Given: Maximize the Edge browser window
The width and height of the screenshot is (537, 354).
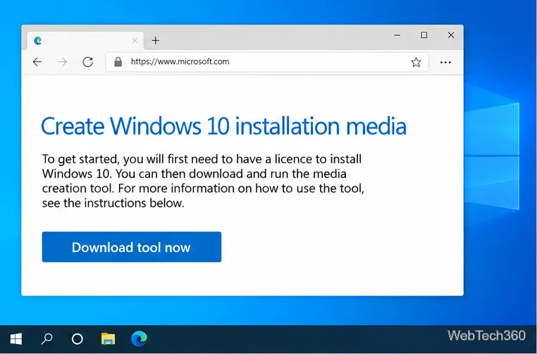Looking at the screenshot, I should coord(424,35).
